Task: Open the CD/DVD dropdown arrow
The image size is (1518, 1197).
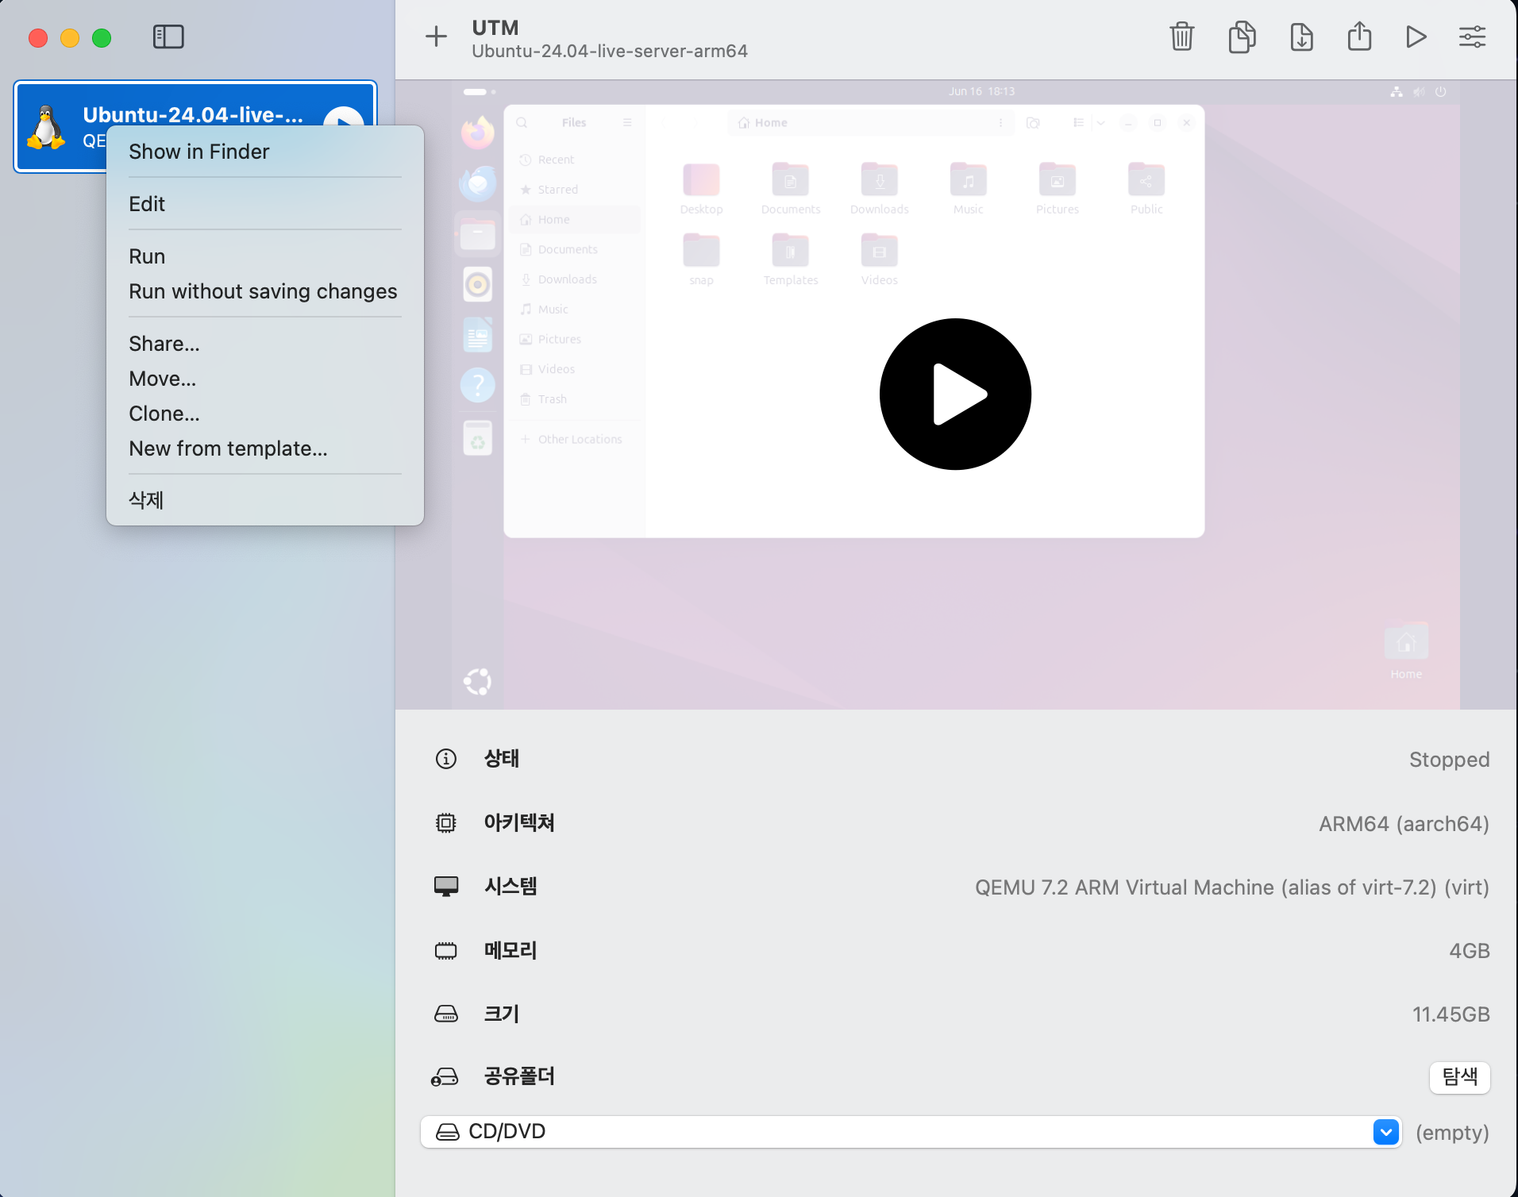Action: 1386,1132
